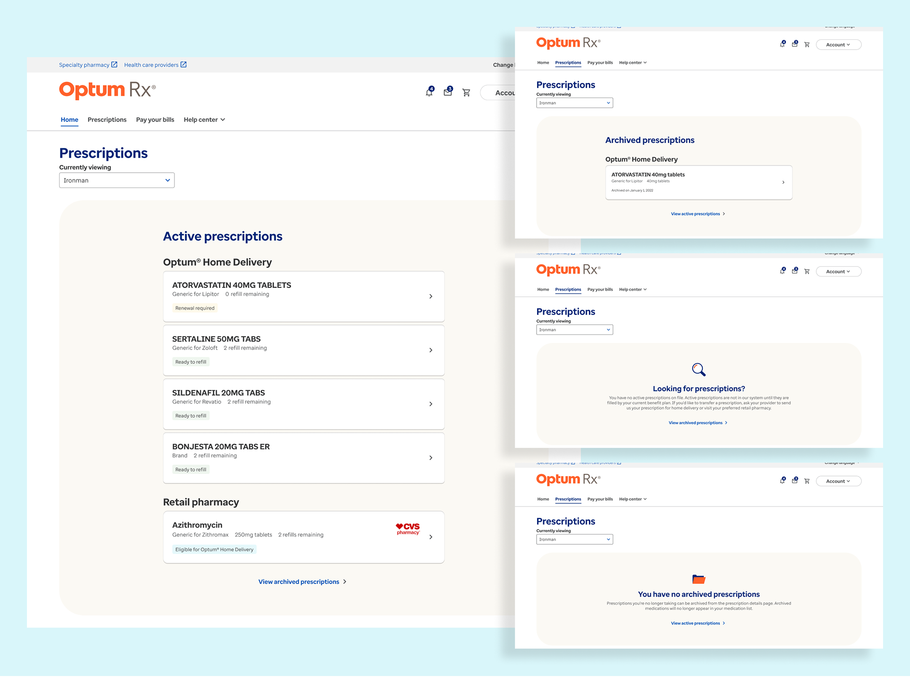Open notifications bell in Looking for prescriptions window

783,271
